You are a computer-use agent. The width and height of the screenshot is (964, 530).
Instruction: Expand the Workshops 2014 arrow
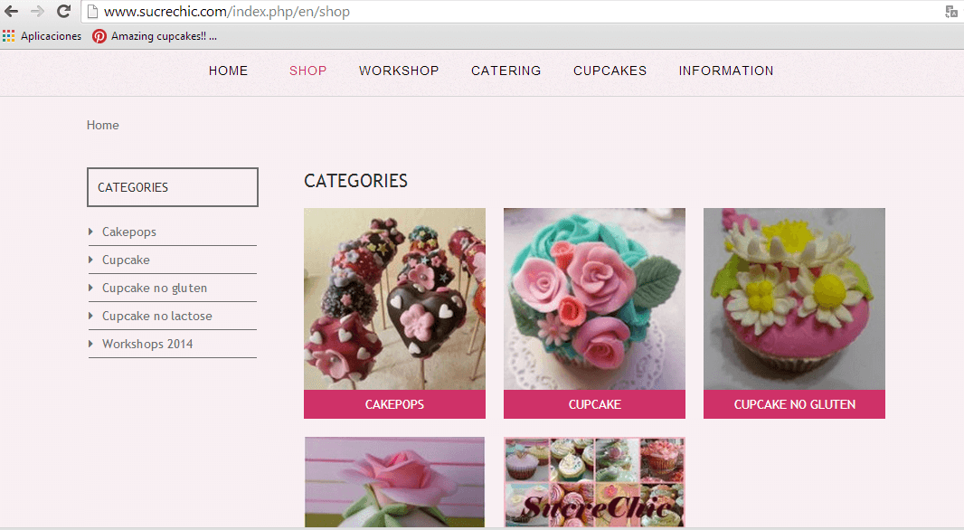click(x=91, y=344)
